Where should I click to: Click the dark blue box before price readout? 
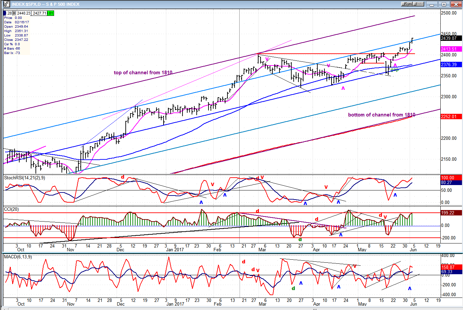5,13
